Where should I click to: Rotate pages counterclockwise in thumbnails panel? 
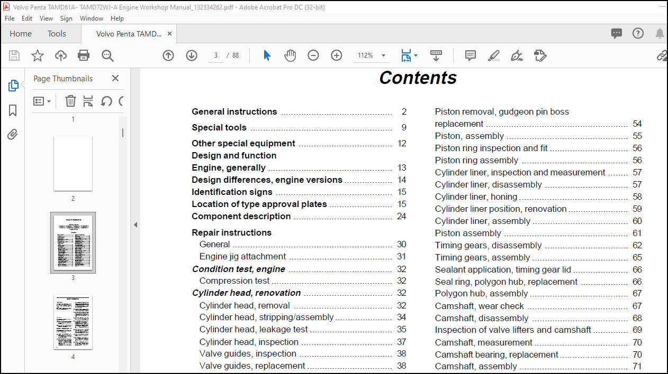coord(106,101)
